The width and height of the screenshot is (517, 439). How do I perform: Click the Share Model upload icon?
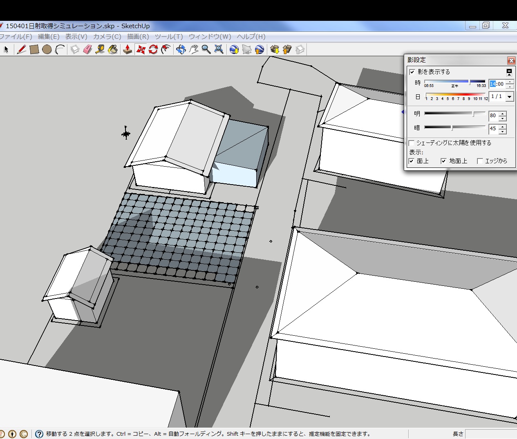point(287,49)
